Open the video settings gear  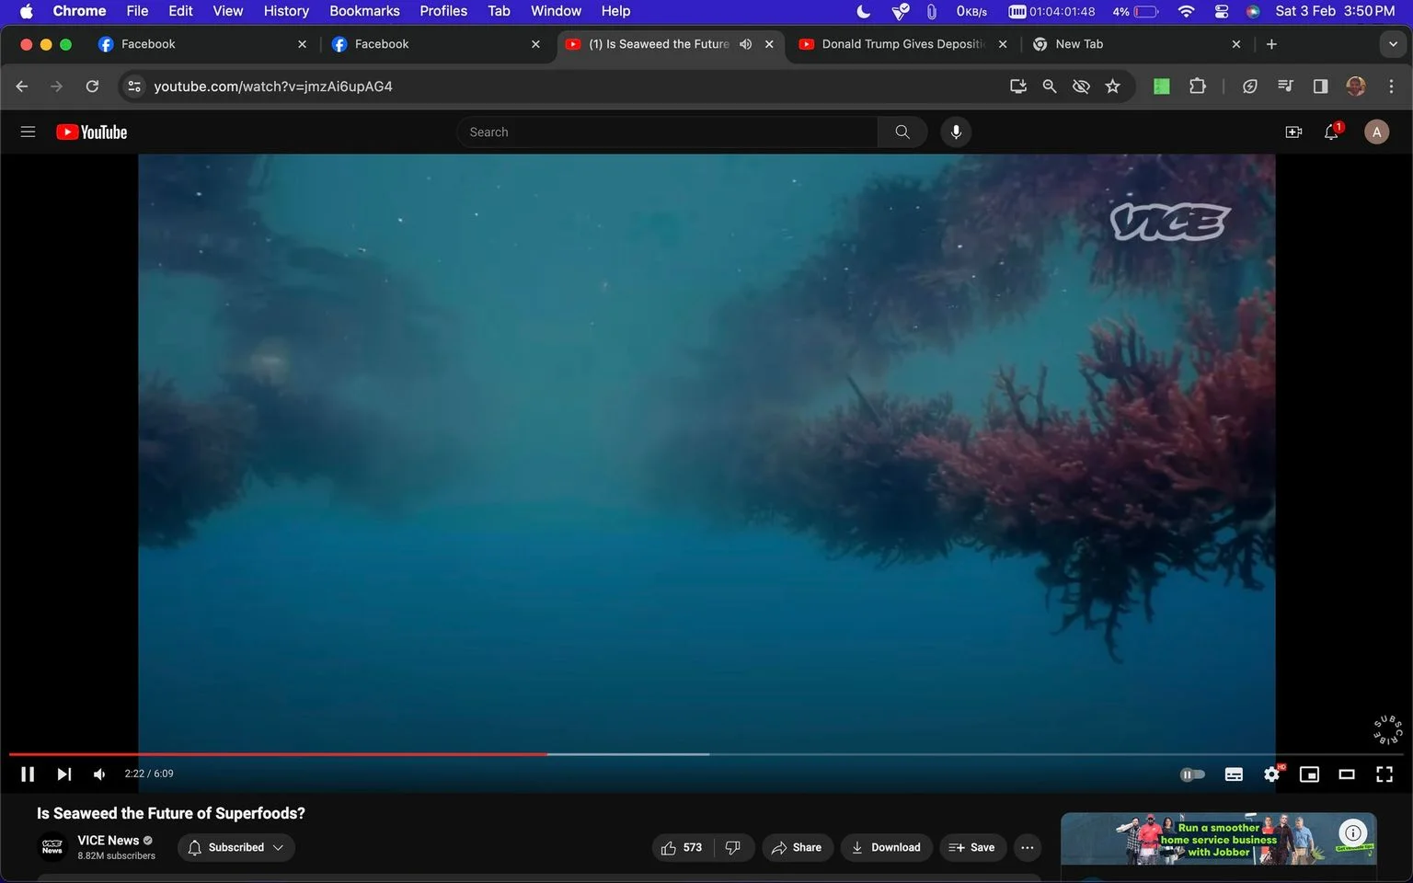click(1271, 774)
